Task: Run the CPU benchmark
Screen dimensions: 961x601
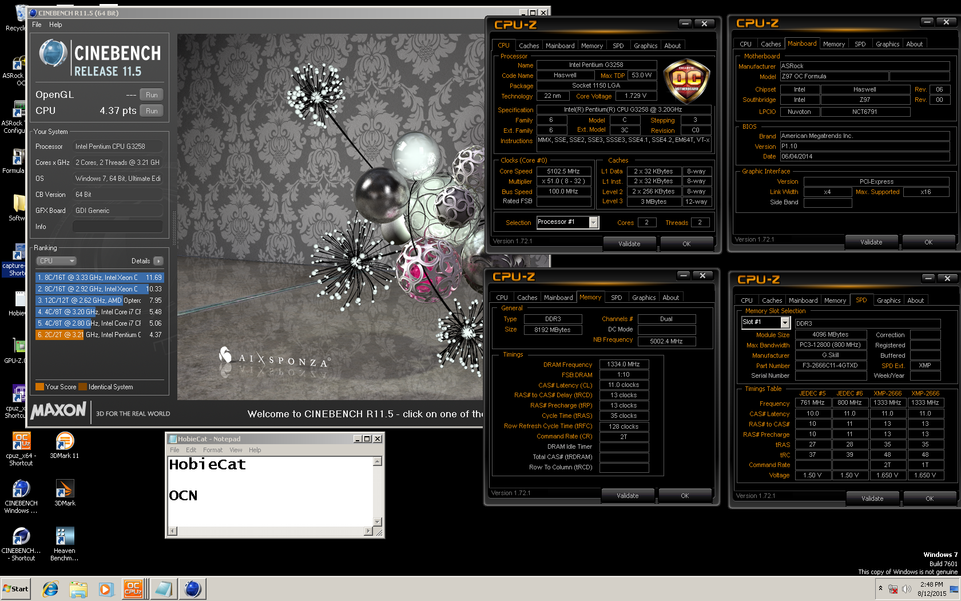Action: coord(152,111)
